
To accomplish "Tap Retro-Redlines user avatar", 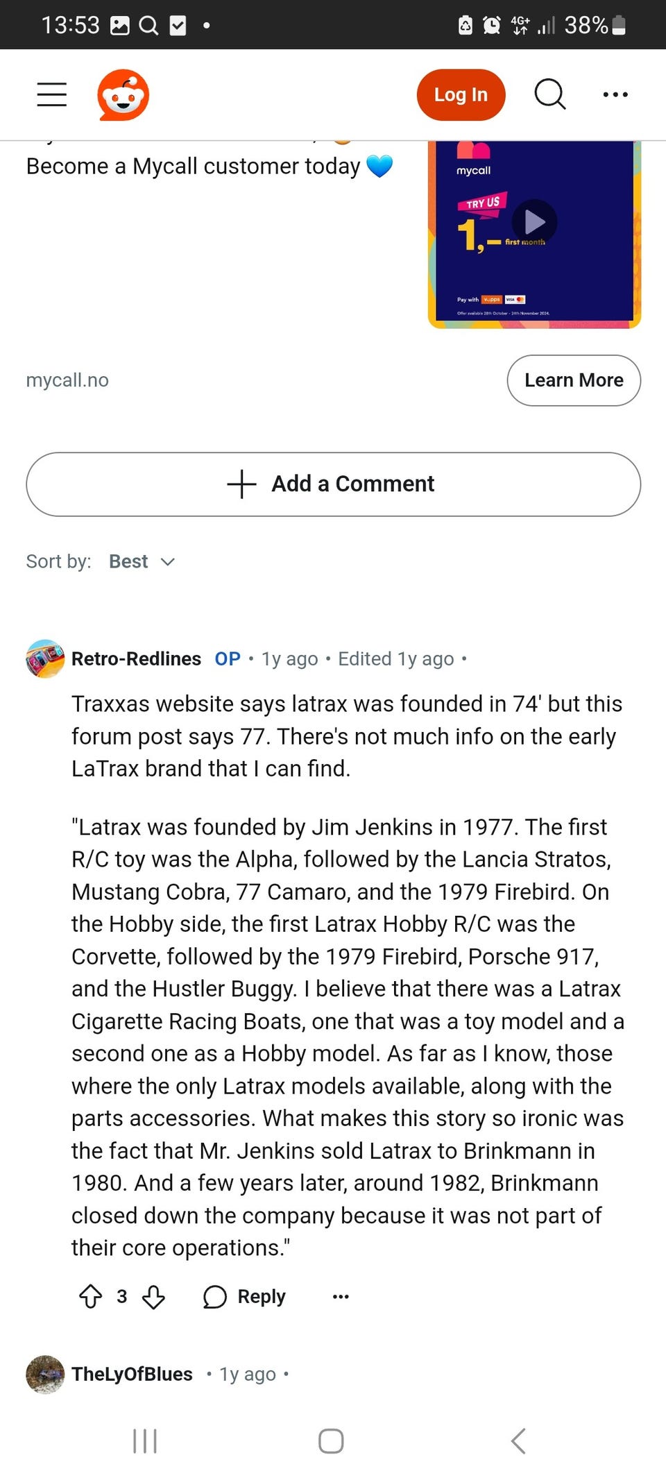I will [45, 658].
